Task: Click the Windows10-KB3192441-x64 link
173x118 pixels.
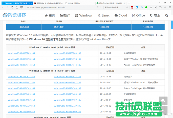Action: click(x=21, y=82)
